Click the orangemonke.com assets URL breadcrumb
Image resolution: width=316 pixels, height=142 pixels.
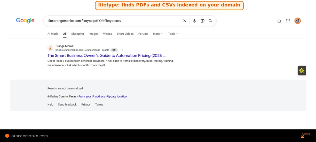click(82, 50)
